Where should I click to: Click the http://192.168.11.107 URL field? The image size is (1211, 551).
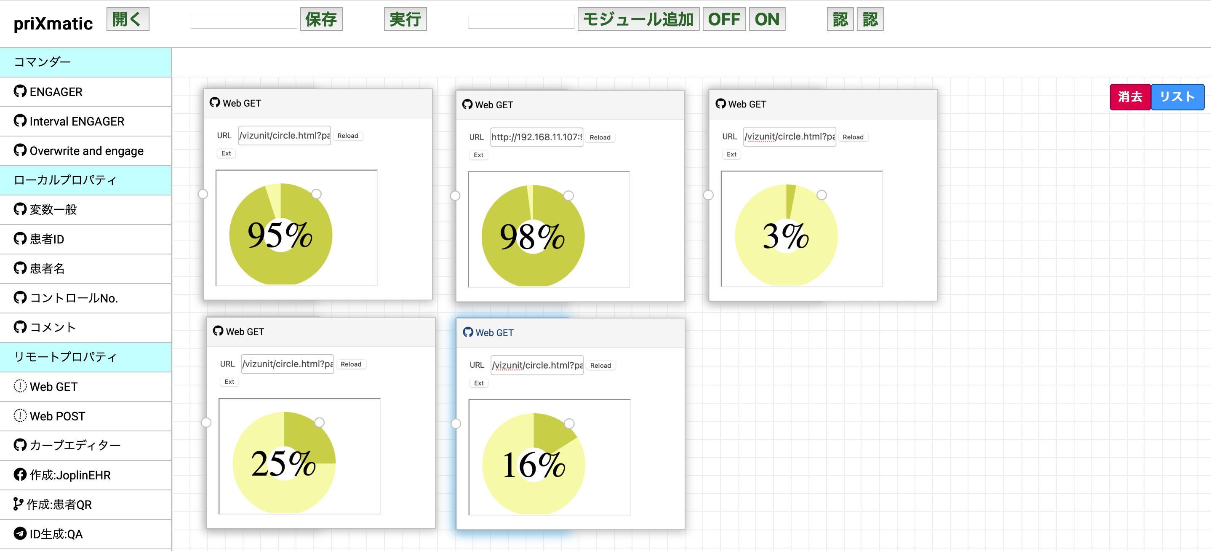[536, 137]
